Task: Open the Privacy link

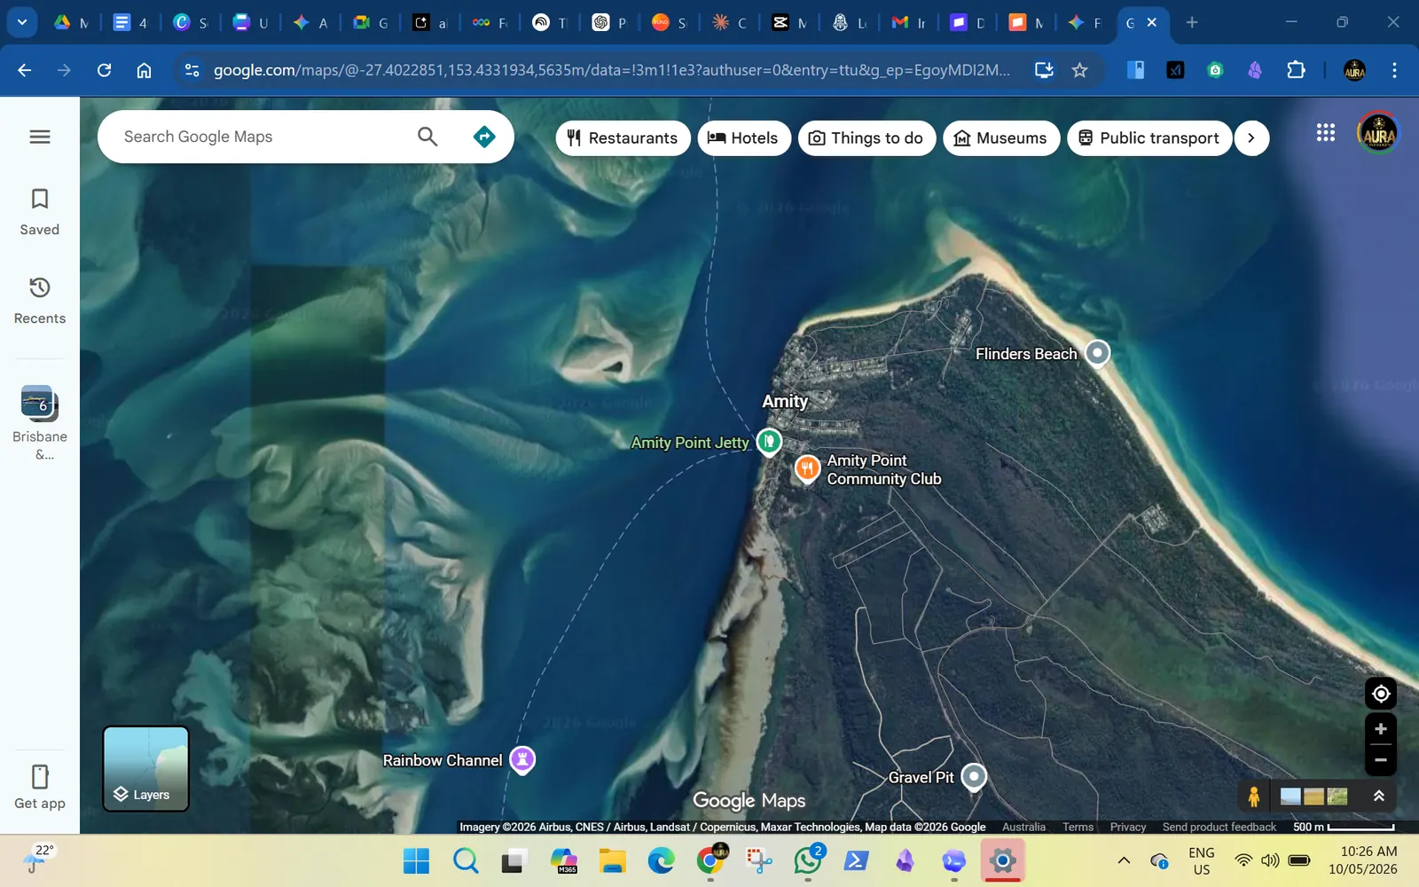Action: [x=1128, y=827]
